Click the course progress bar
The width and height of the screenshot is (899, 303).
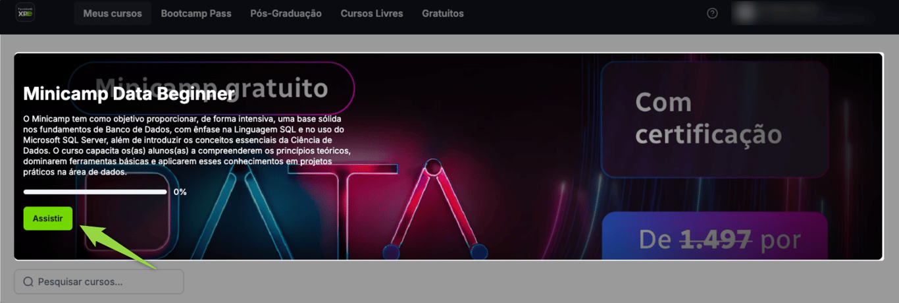[x=95, y=192]
